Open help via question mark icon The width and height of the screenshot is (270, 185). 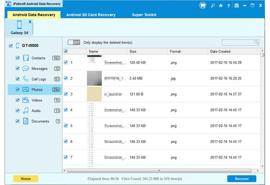point(228,6)
